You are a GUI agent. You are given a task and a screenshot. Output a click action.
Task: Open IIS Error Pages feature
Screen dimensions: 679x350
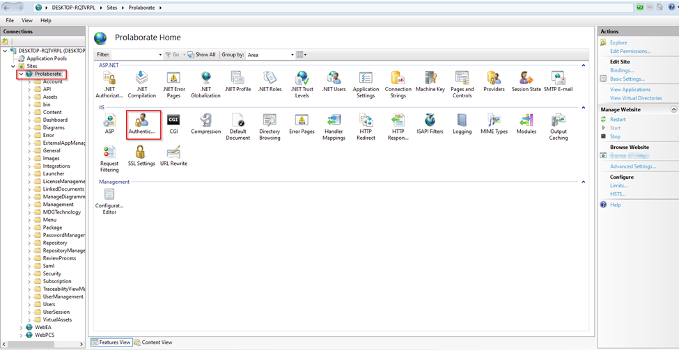click(302, 124)
